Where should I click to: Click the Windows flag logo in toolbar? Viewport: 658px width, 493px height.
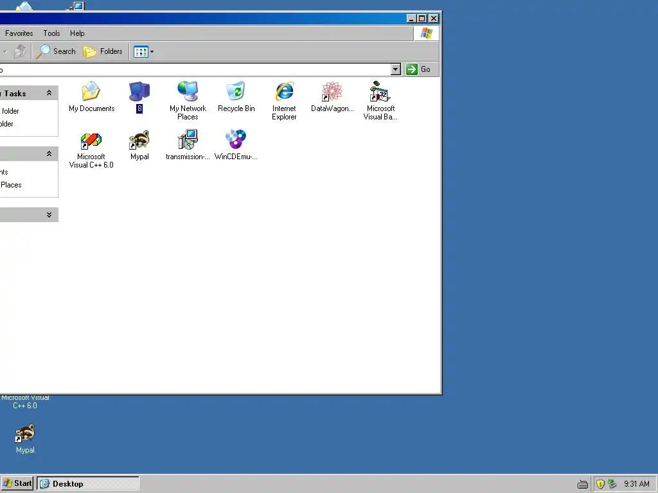click(x=427, y=33)
